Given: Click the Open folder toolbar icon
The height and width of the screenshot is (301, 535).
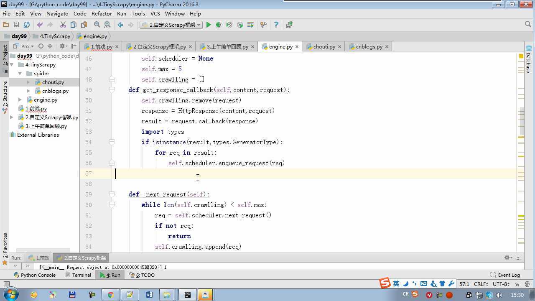Looking at the screenshot, I should pos(6,25).
